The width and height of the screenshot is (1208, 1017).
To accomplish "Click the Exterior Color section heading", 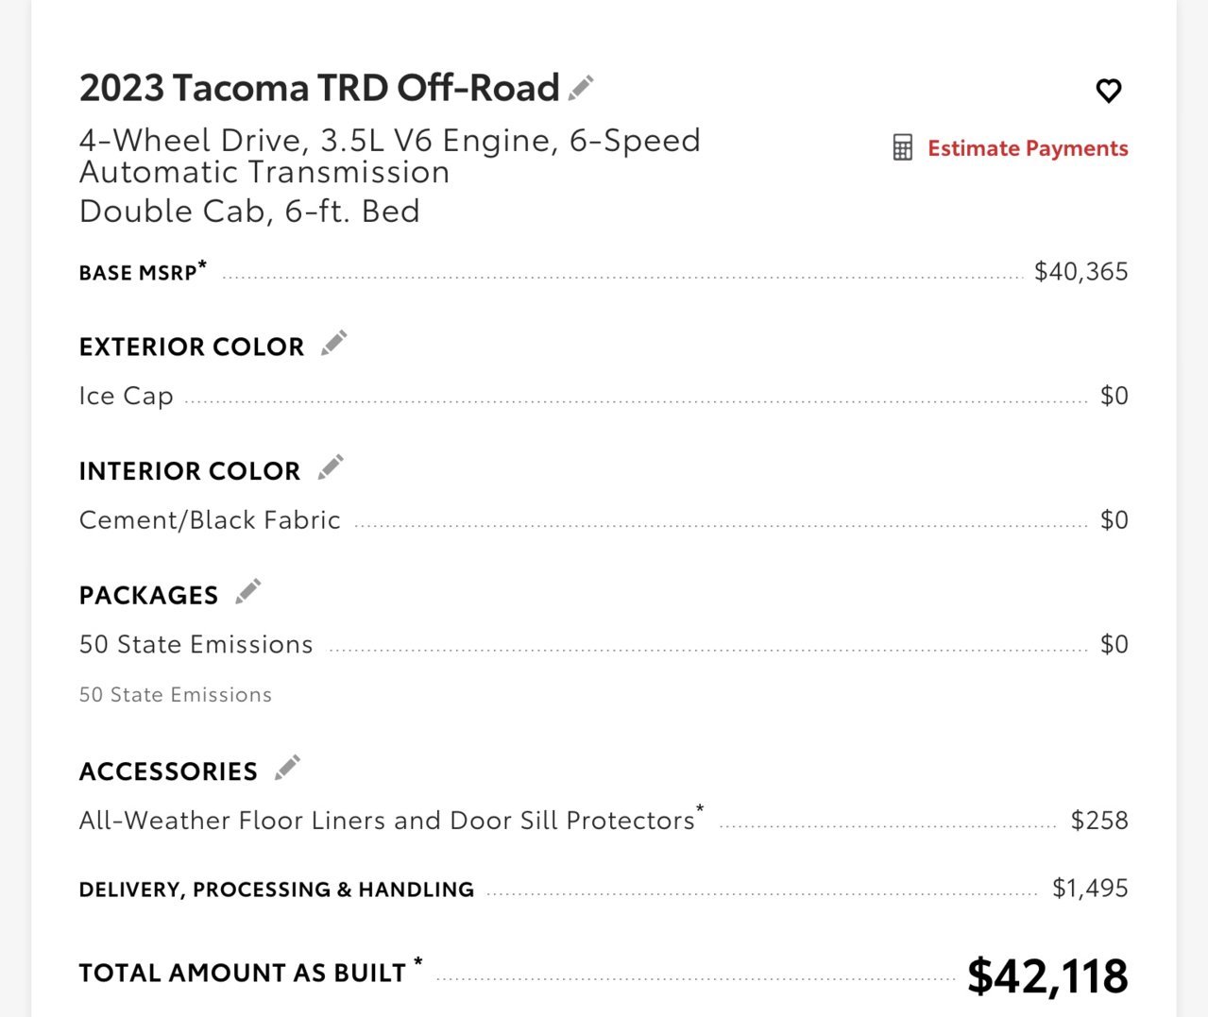I will click(x=192, y=347).
